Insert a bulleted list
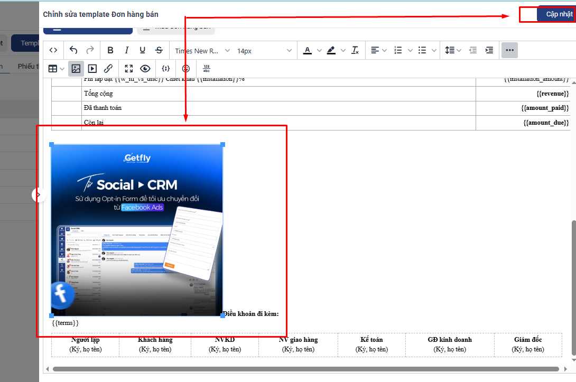576x382 pixels. (422, 50)
